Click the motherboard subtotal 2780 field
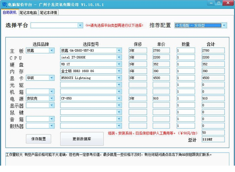The width and height of the screenshot is (235, 172). click(x=213, y=50)
